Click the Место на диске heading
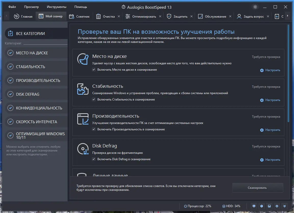The width and height of the screenshot is (294, 213). click(109, 56)
